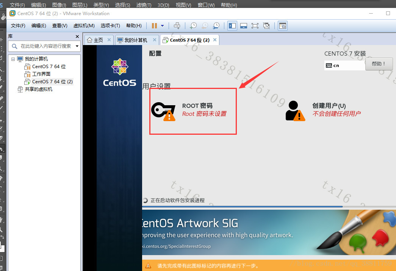The image size is (396, 271).
Task: Close the CentOS 7 64 位 (2) tab
Action: point(215,40)
